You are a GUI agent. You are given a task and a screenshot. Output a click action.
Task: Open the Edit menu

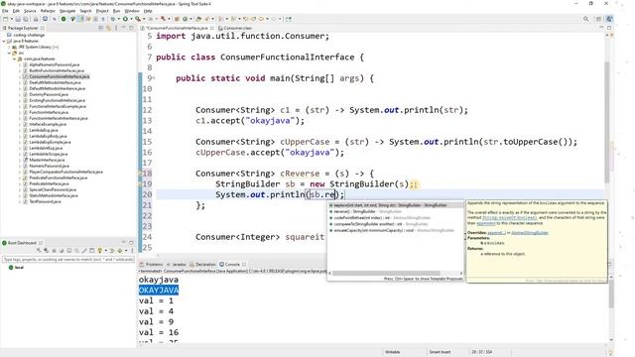tap(16, 11)
